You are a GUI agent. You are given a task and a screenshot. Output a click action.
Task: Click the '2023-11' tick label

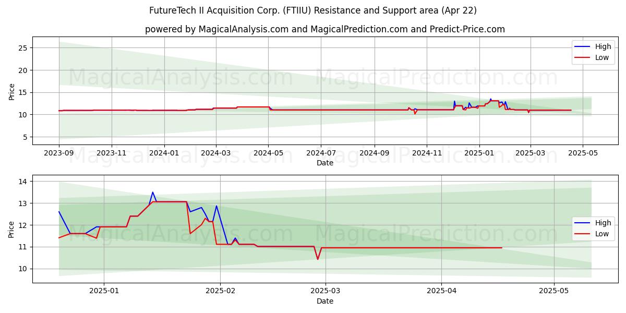112,153
